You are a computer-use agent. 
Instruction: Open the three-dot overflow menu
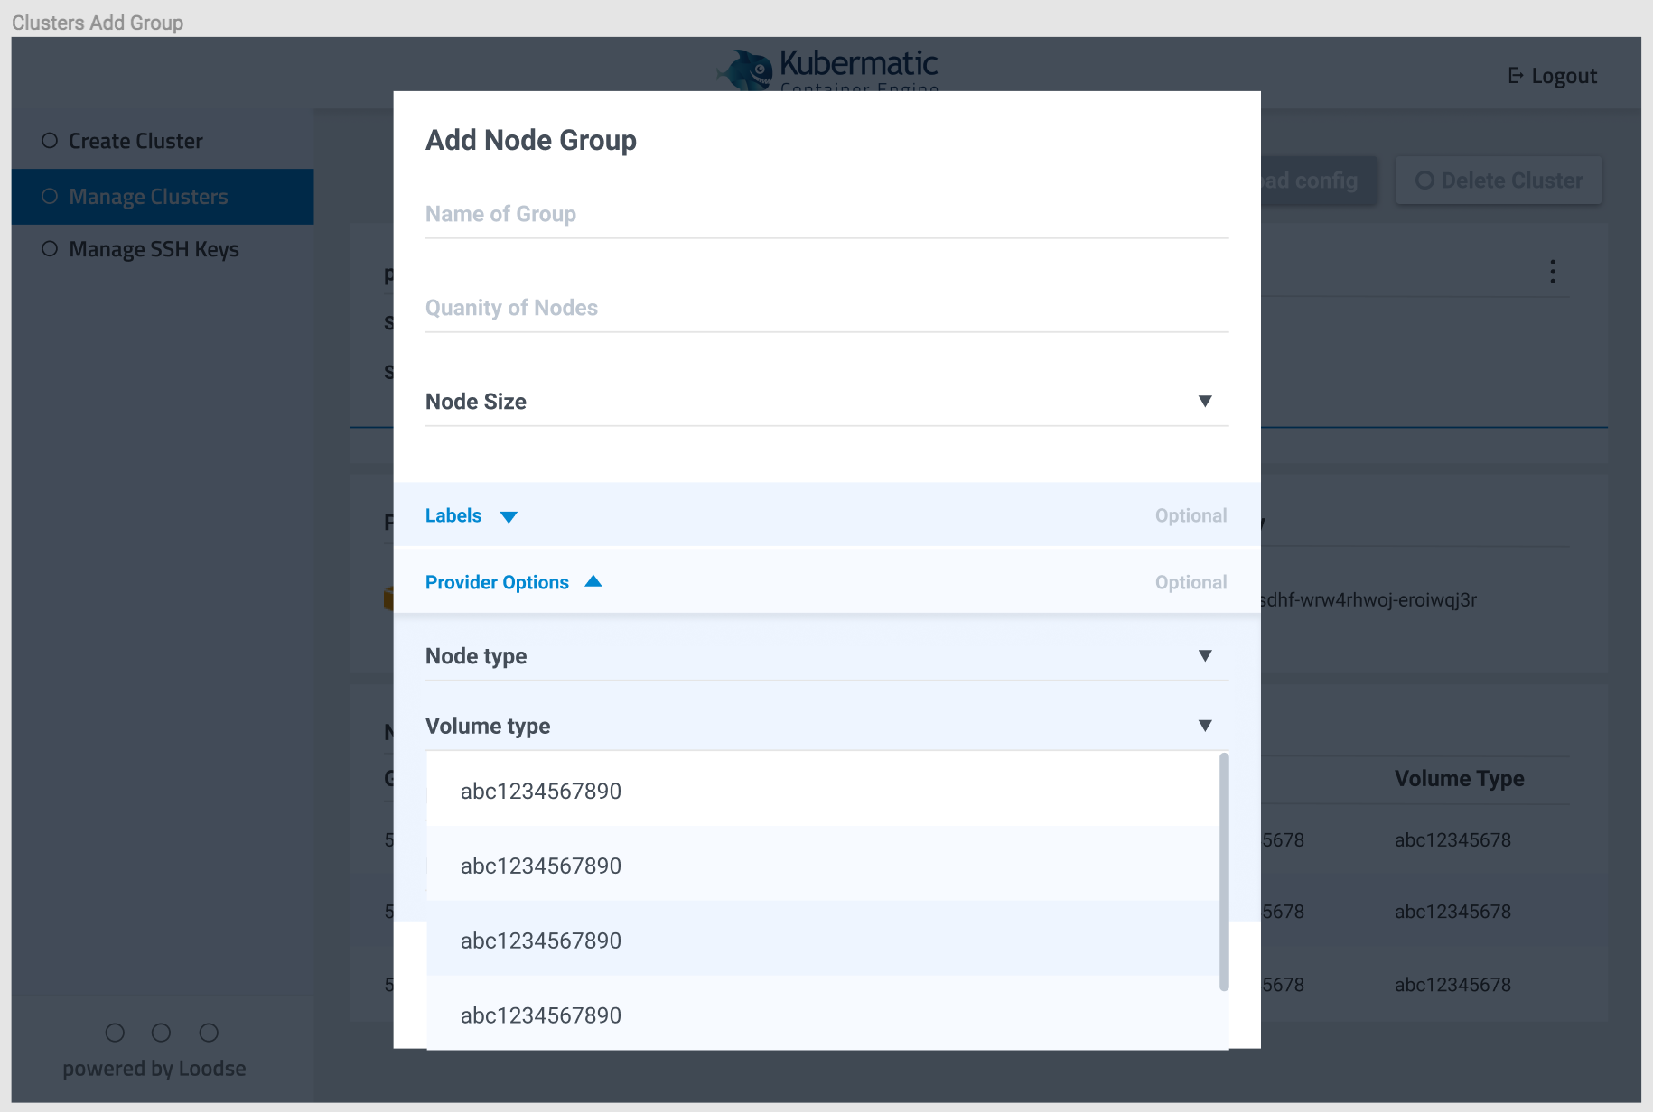[1554, 271]
